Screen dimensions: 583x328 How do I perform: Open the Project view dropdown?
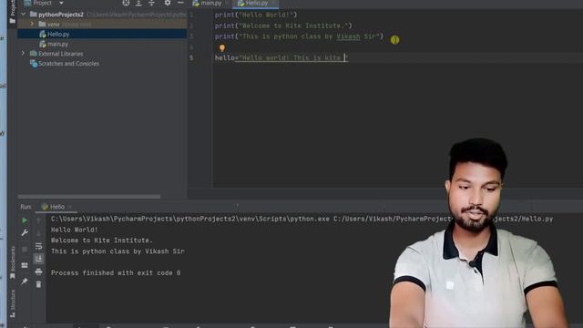[x=61, y=3]
